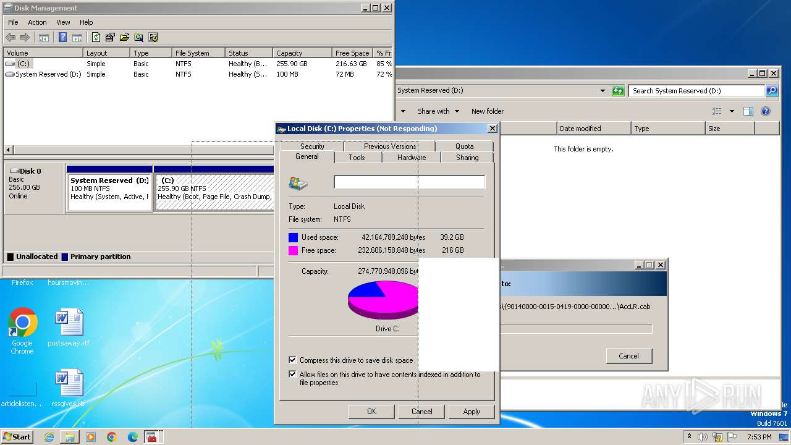Select the General tab in Properties
The image size is (791, 445).
pyautogui.click(x=307, y=157)
